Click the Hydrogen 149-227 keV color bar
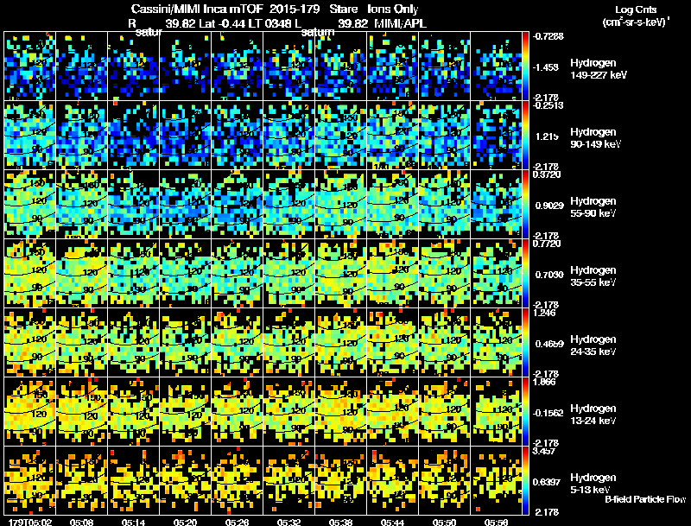Viewport: 691px width, 526px height. [x=525, y=67]
